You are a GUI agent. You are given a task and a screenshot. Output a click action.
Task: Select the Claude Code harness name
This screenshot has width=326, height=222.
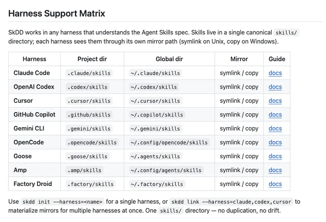click(x=32, y=73)
